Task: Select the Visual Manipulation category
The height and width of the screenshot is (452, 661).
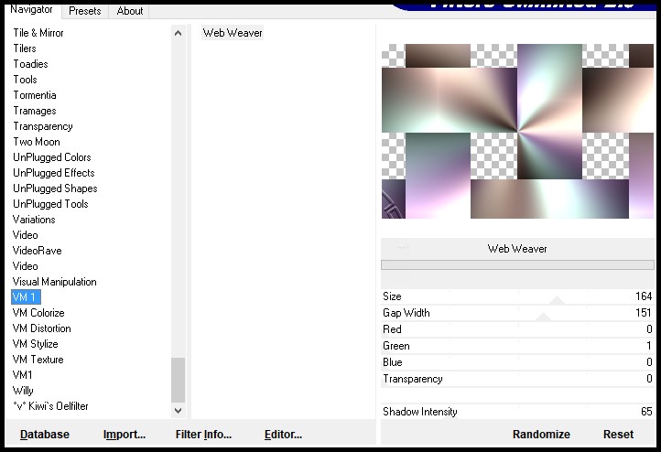Action: tap(54, 282)
